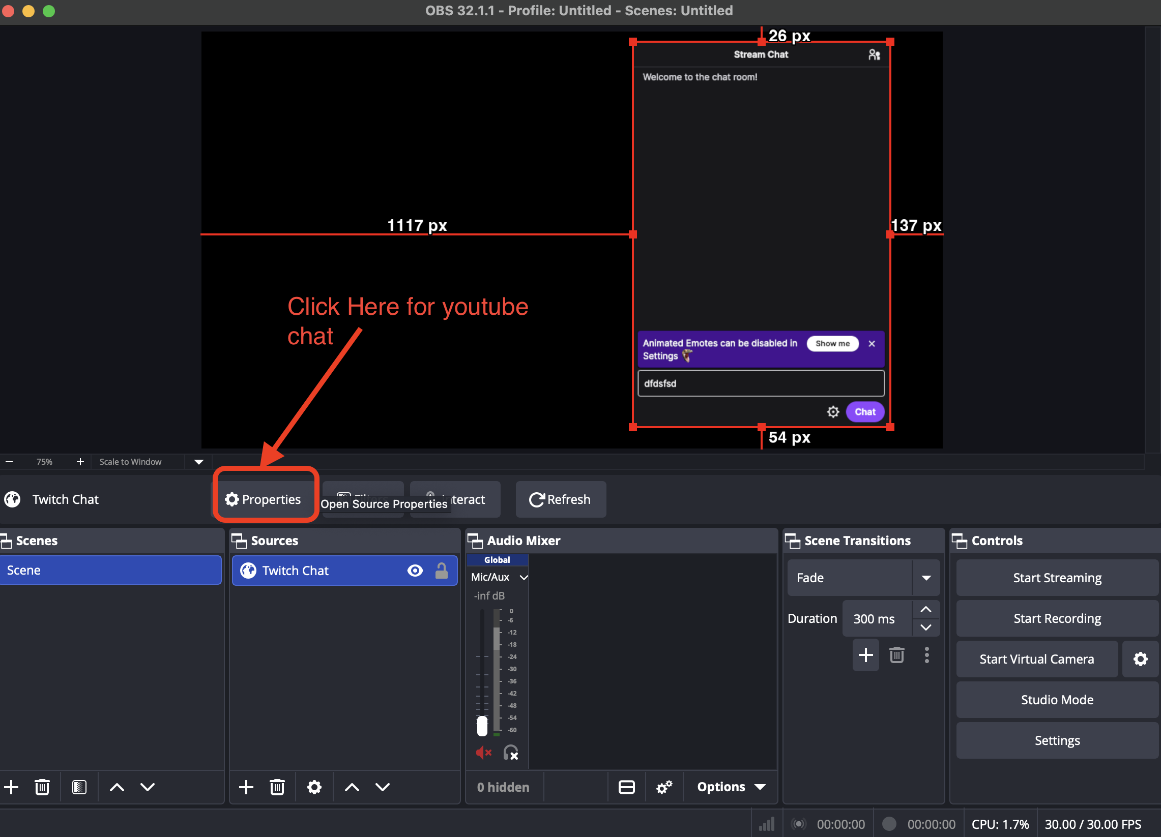Open advanced audio properties gears icon
Viewport: 1161px width, 837px height.
point(664,787)
